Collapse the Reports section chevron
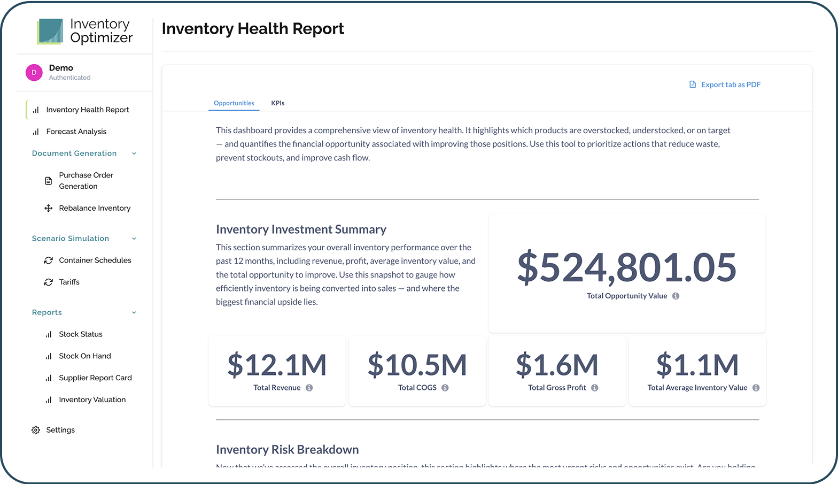The image size is (838, 484). pyautogui.click(x=134, y=313)
